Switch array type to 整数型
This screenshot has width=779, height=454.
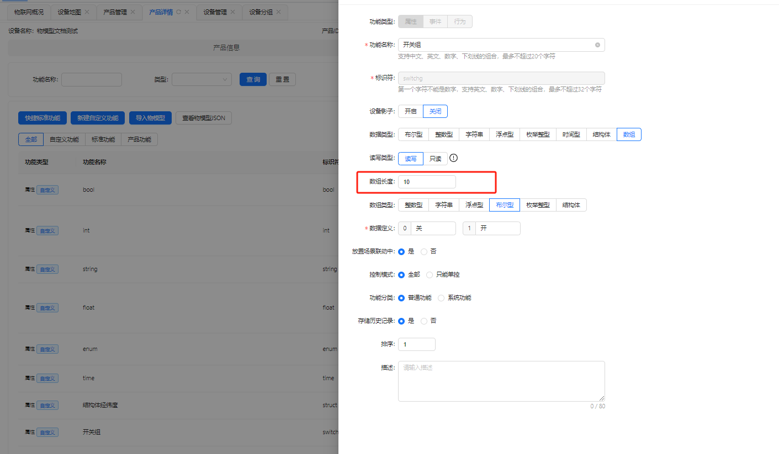[413, 205]
